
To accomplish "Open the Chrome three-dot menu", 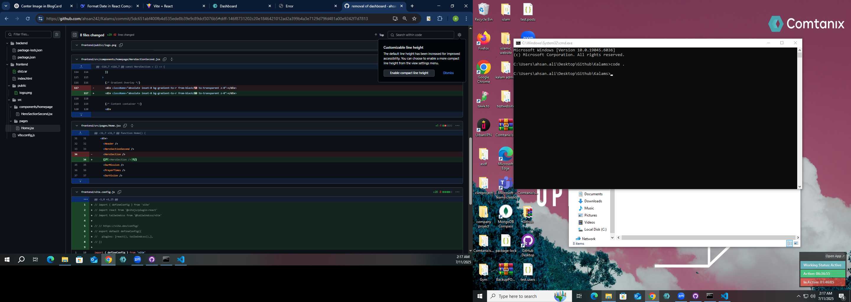I will [466, 19].
